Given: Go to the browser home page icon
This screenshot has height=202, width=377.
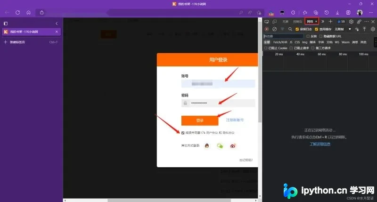Looking at the screenshot, I should tap(28, 13).
